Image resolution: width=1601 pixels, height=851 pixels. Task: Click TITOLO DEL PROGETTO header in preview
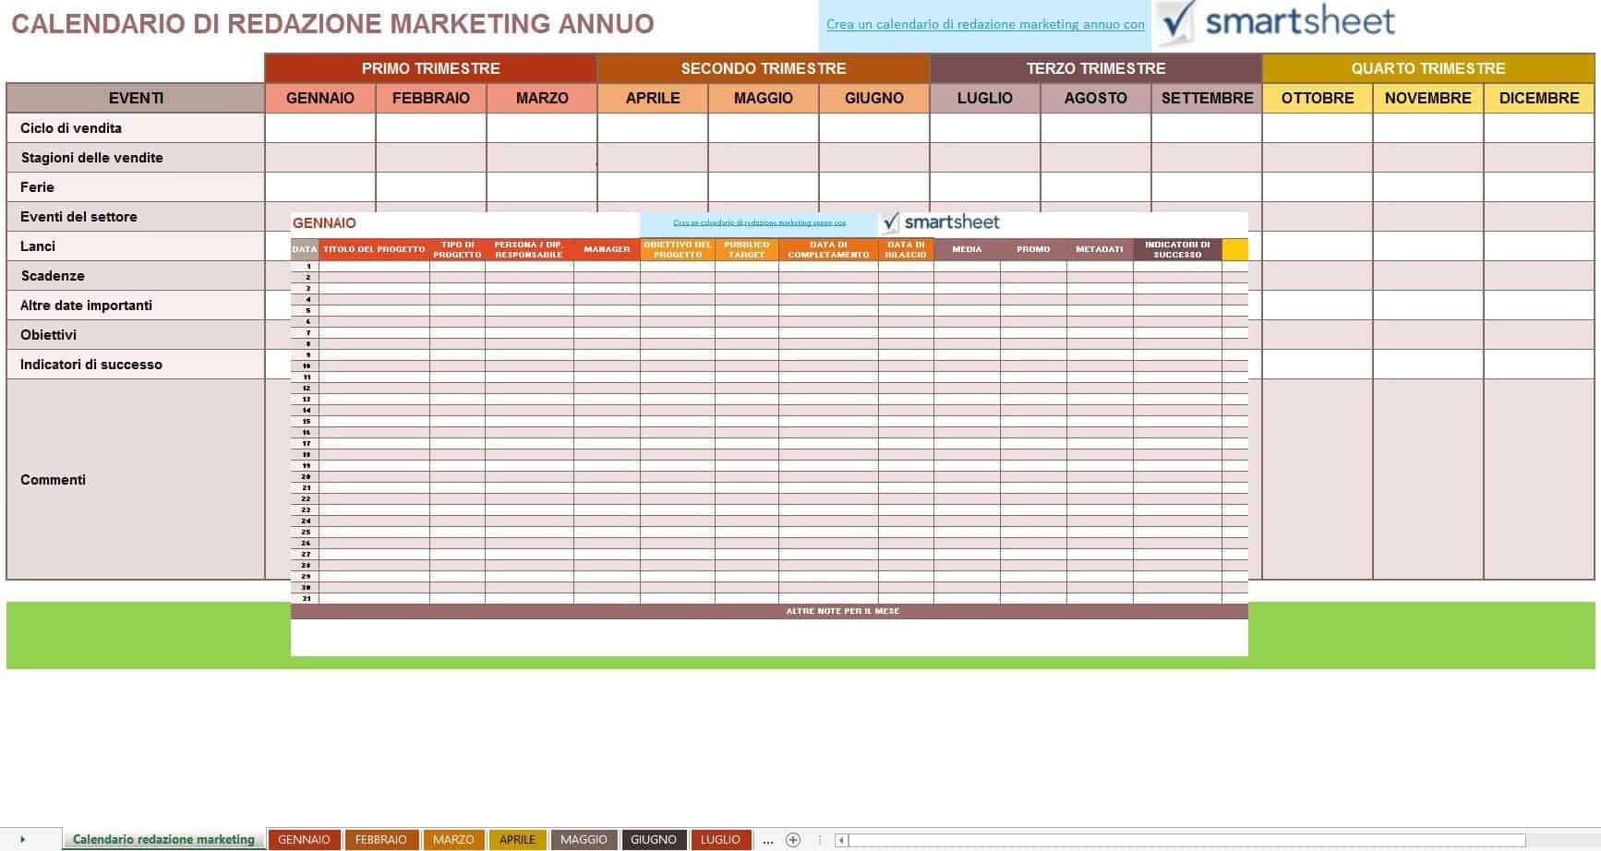(374, 249)
